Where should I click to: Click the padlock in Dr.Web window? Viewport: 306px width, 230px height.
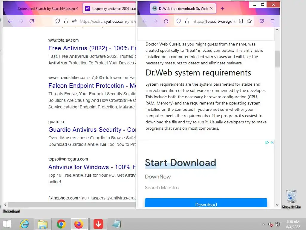tap(187, 21)
